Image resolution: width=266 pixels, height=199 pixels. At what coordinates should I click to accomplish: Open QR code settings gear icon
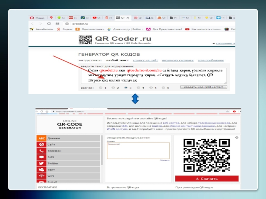[237, 138]
